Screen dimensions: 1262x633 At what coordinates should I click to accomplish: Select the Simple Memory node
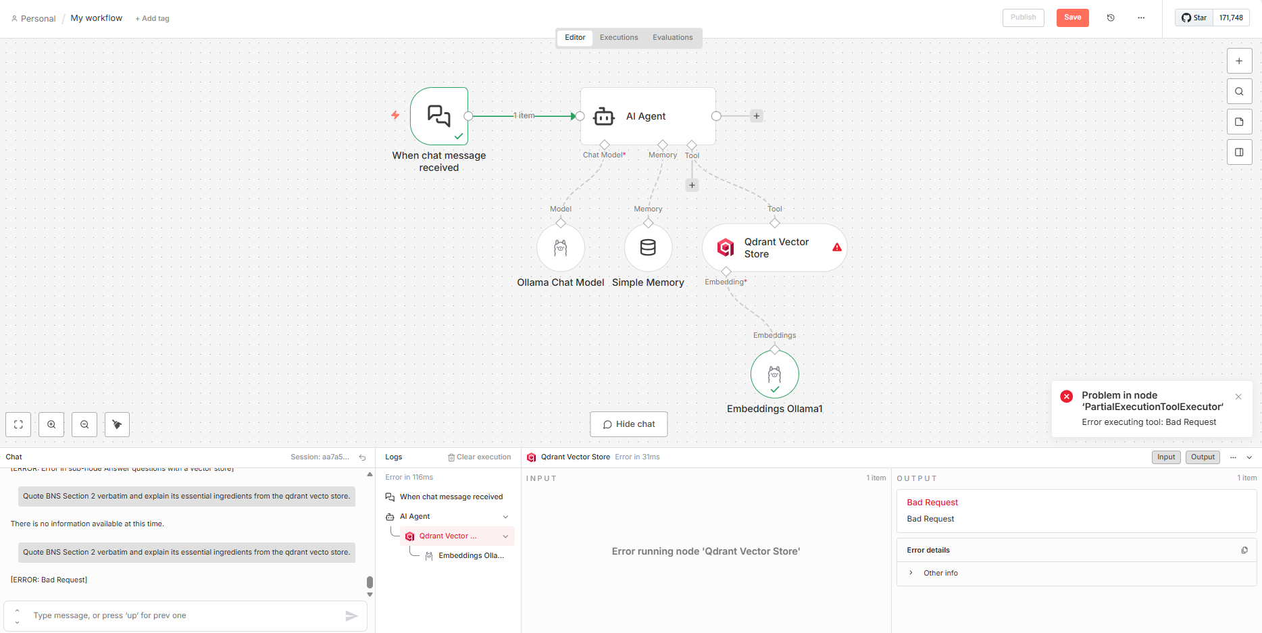[648, 248]
